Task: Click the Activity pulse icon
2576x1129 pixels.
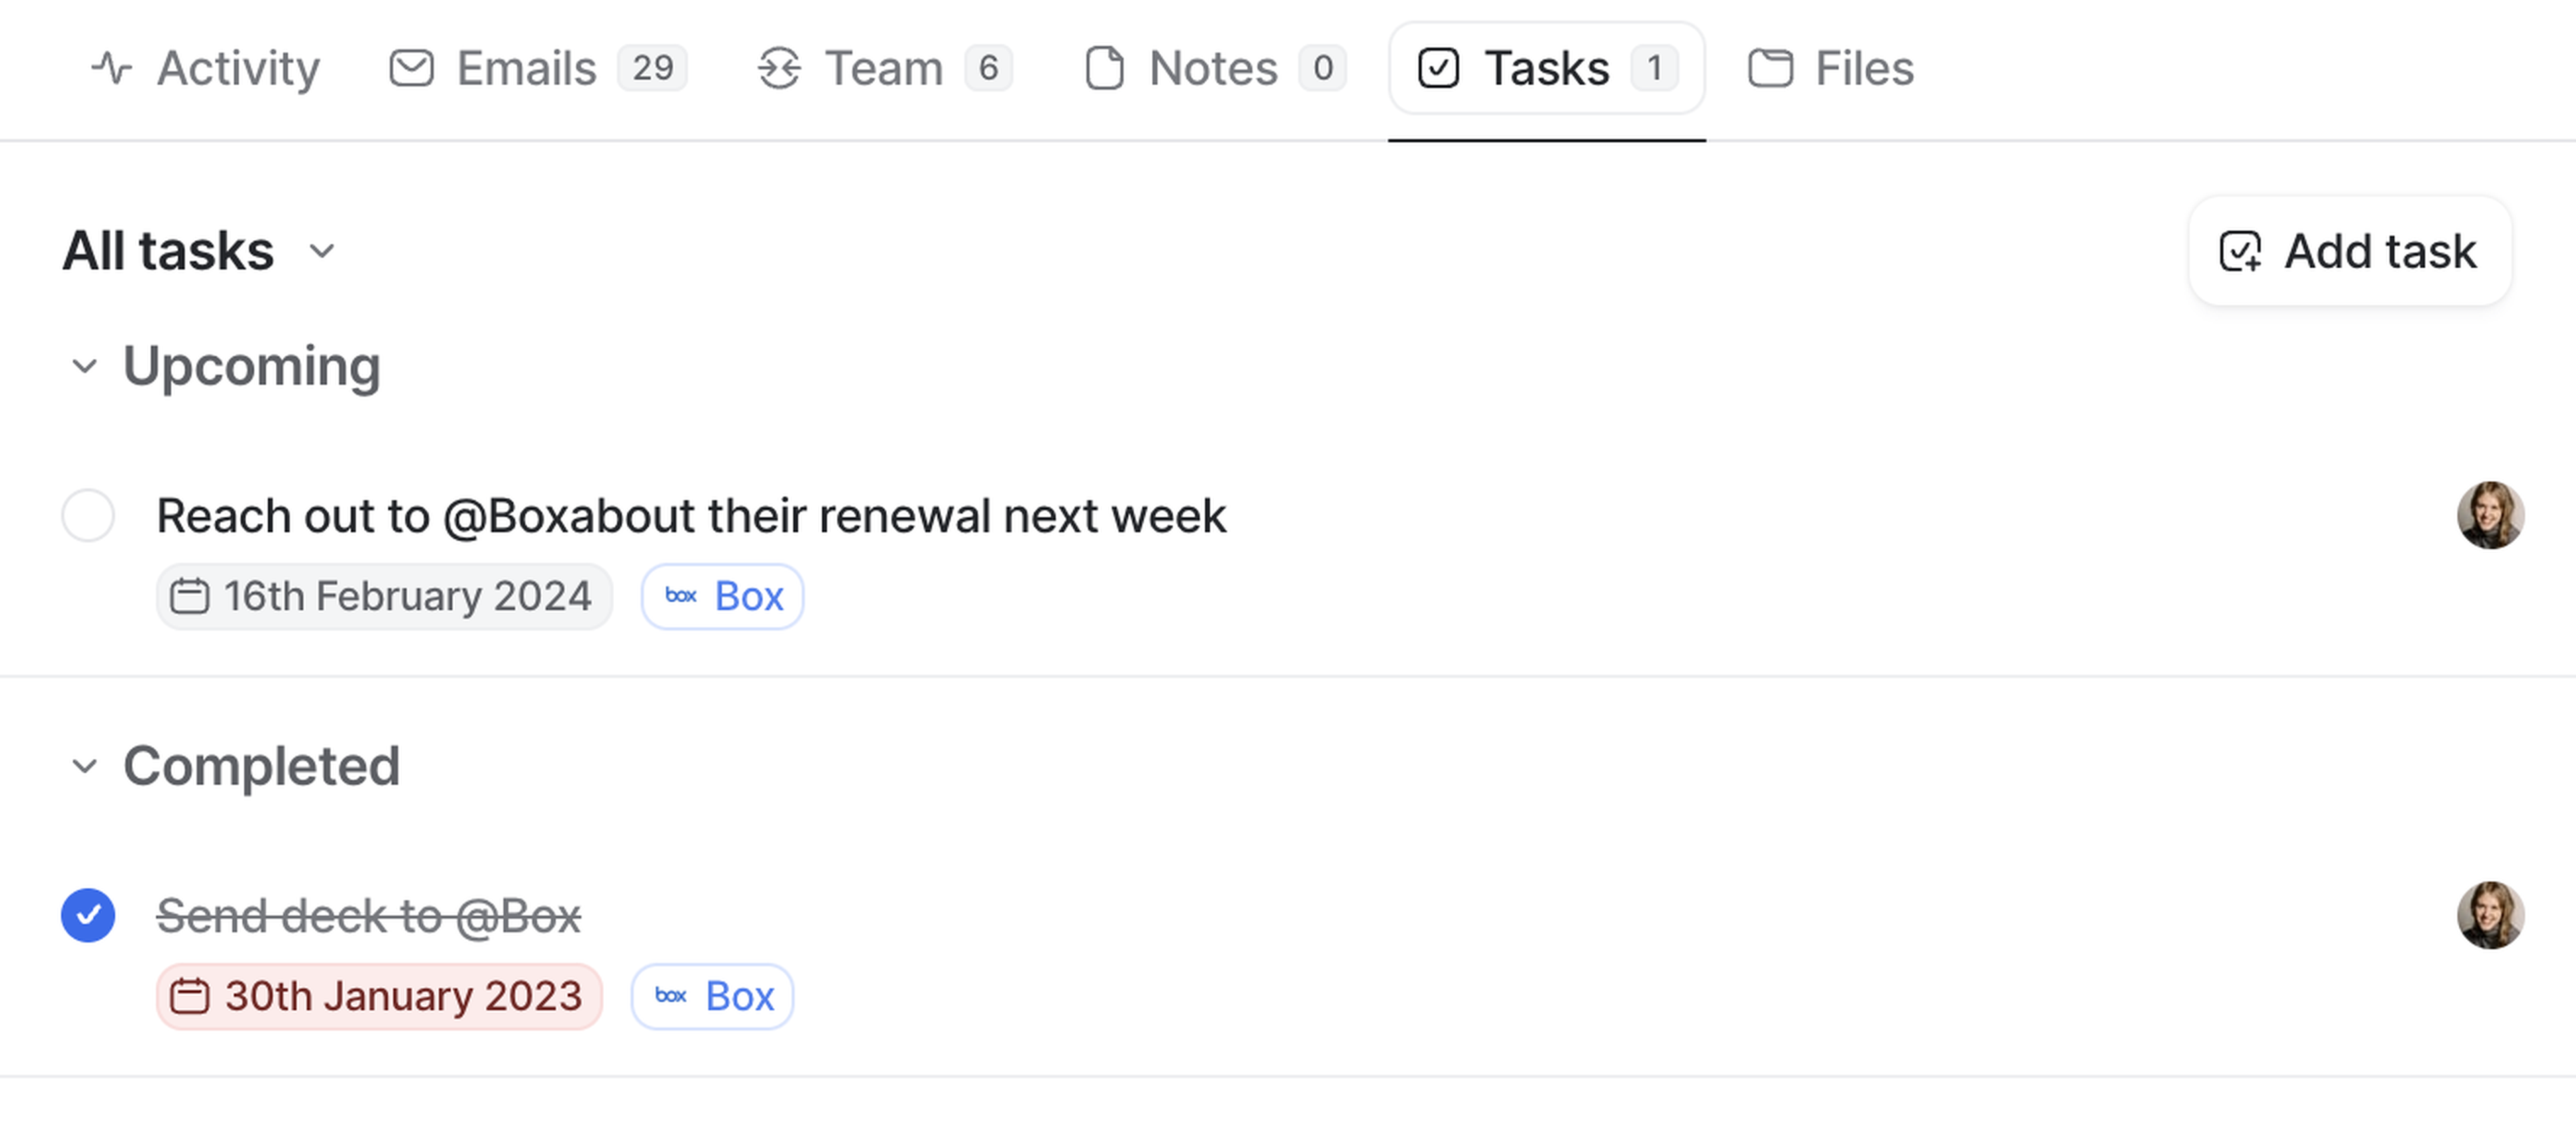Action: click(111, 68)
